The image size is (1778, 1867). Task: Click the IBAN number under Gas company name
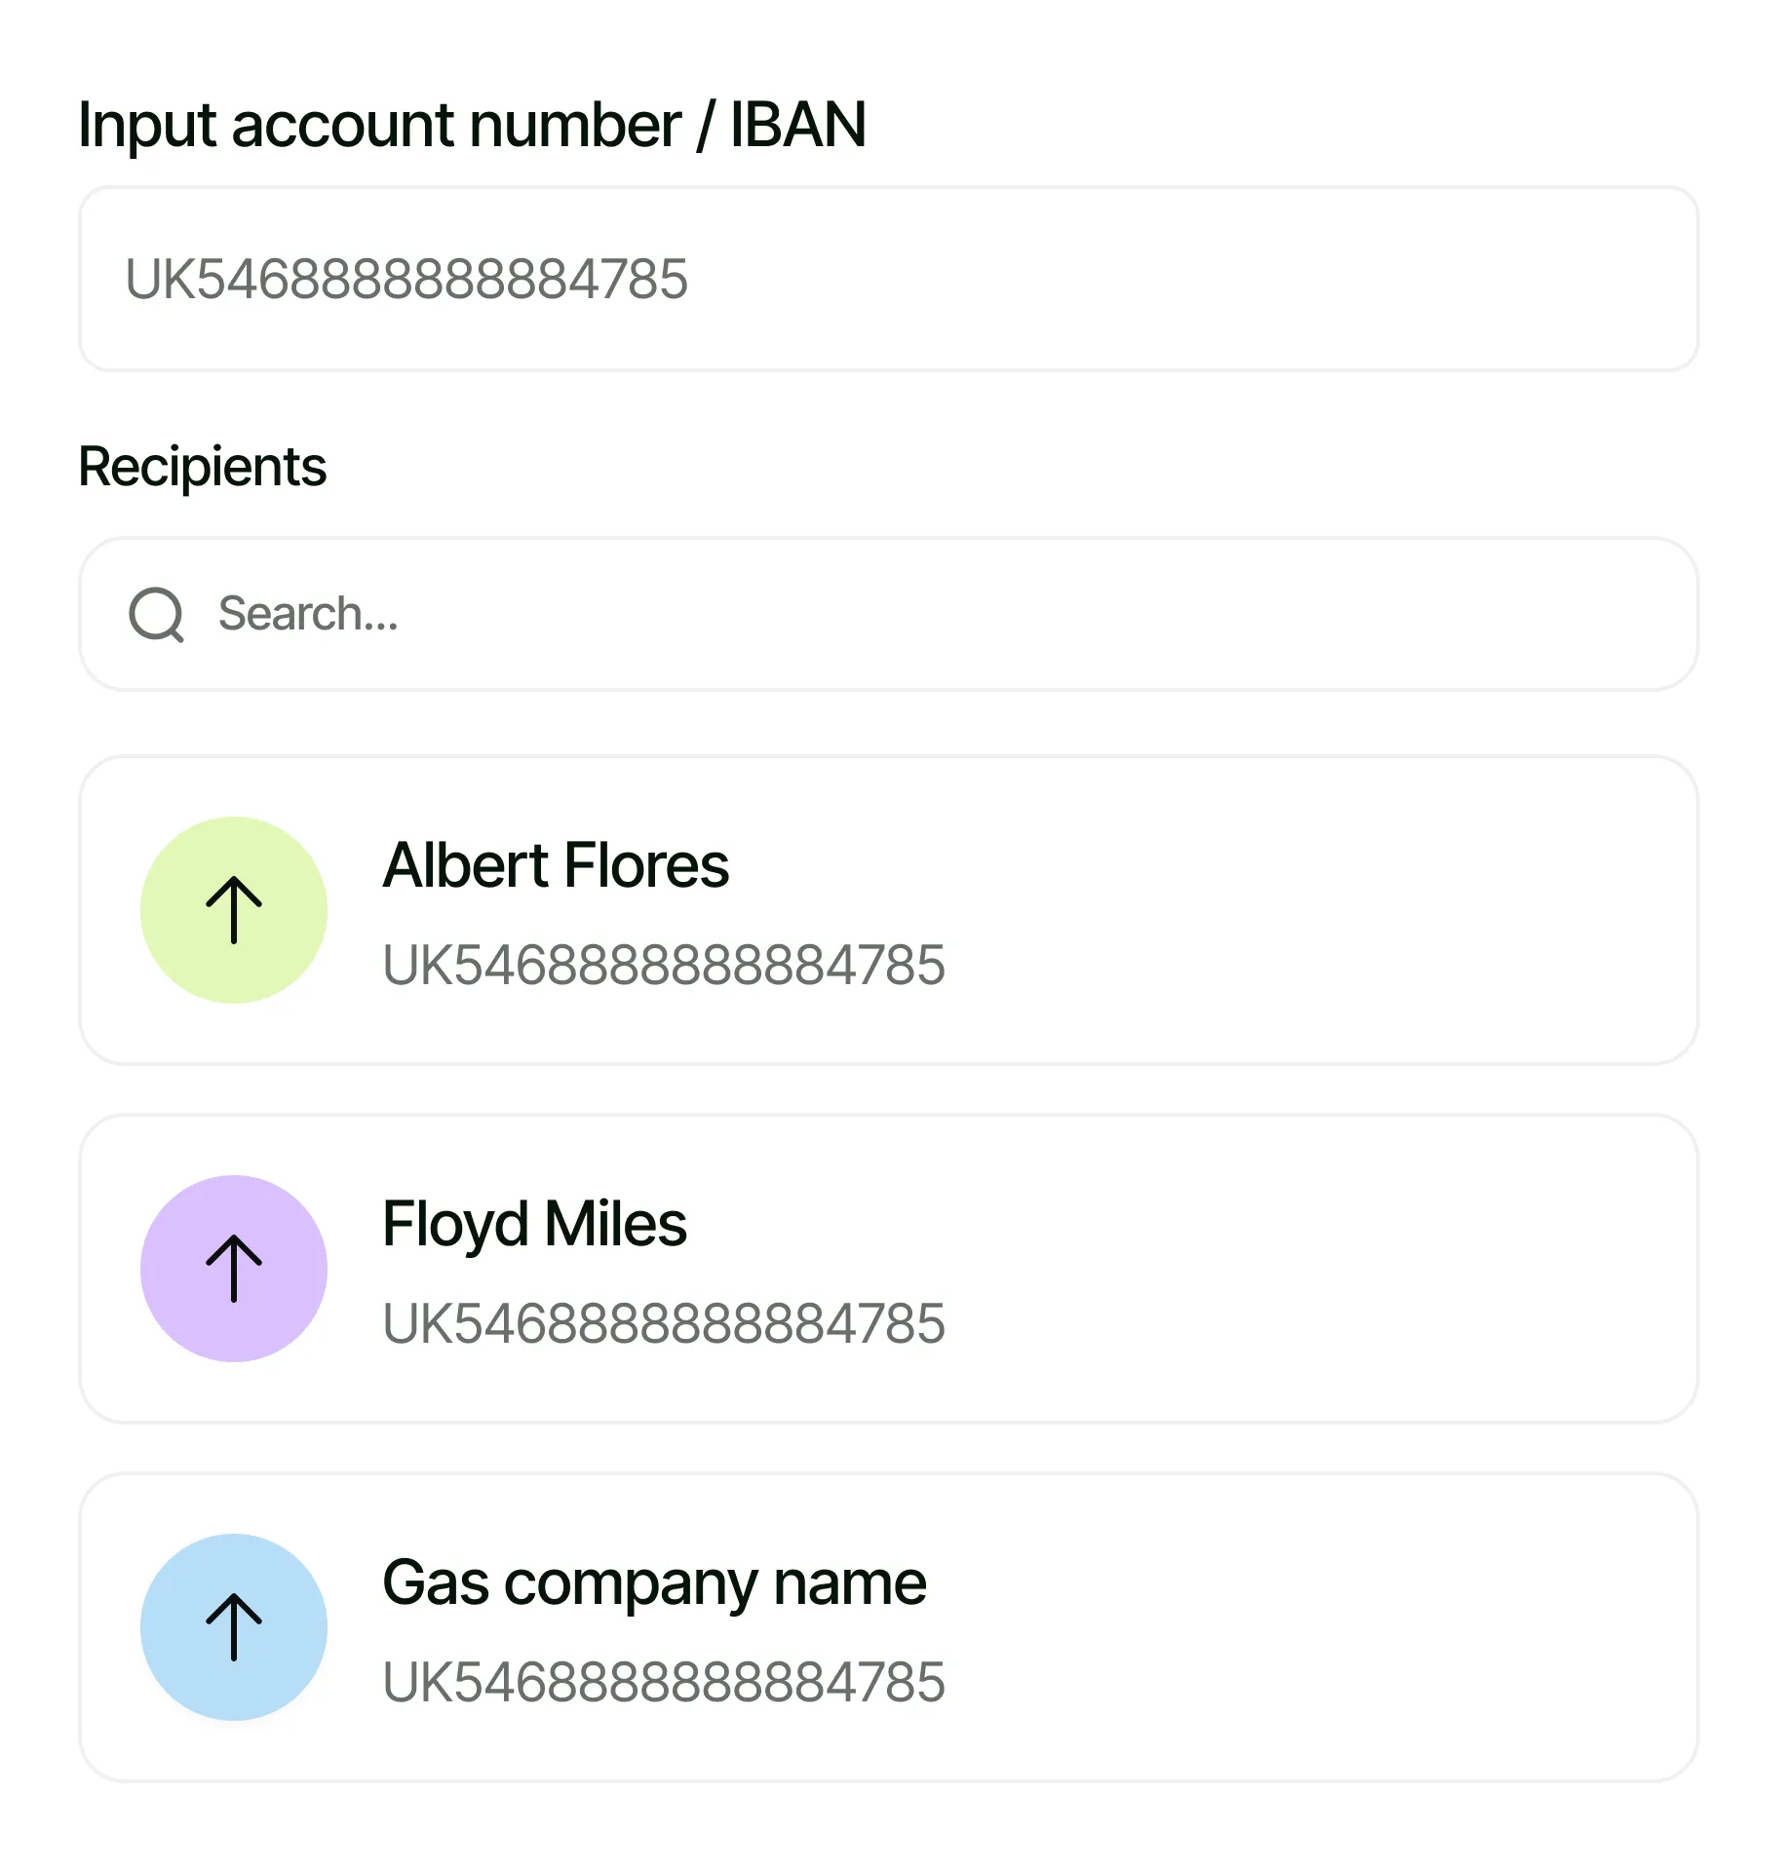[664, 1683]
